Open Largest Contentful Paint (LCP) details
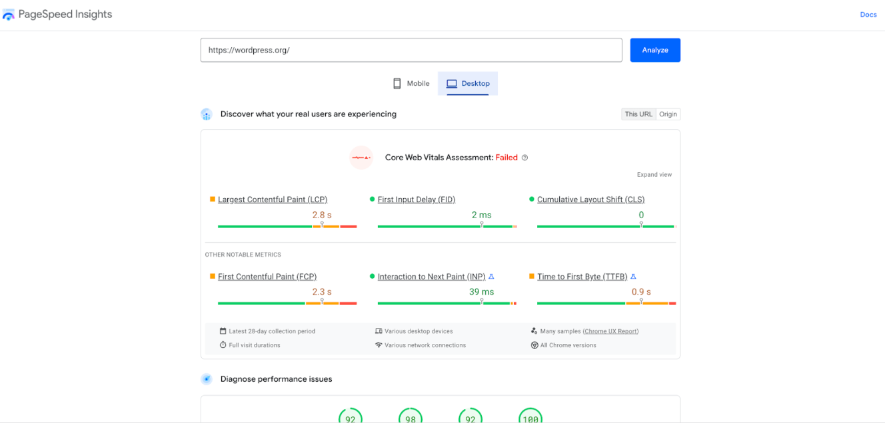The width and height of the screenshot is (885, 423). click(x=273, y=200)
